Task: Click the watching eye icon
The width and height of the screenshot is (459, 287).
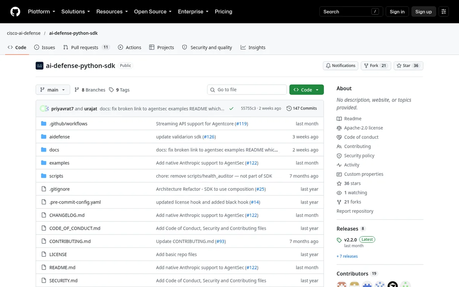Action: pyautogui.click(x=339, y=193)
